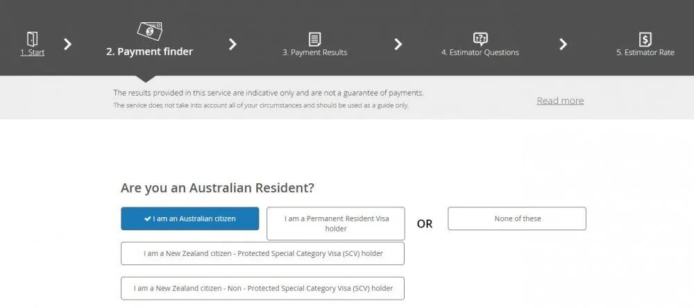Image resolution: width=694 pixels, height=308 pixels.
Task: Select New Zealand citizen Protected SCV holder
Action: (x=262, y=253)
